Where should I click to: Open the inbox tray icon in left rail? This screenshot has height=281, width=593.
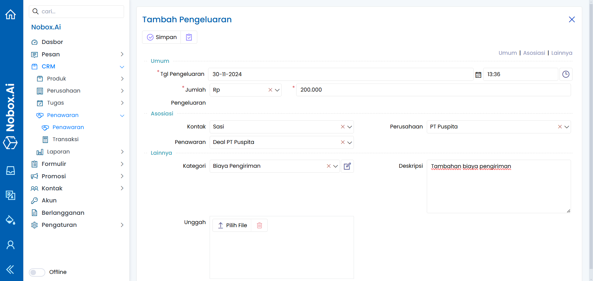pyautogui.click(x=11, y=171)
